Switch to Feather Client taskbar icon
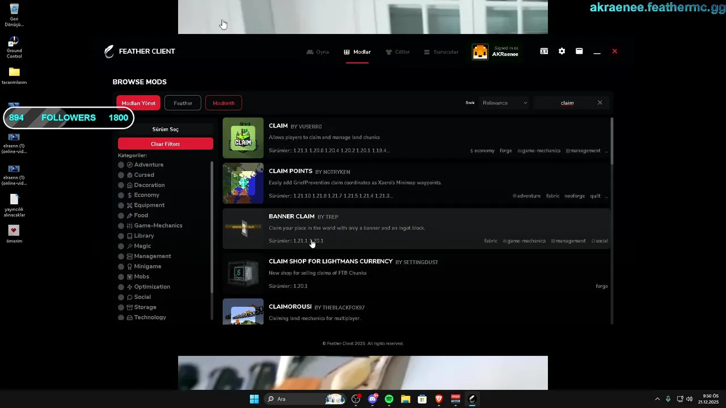The image size is (726, 408). pyautogui.click(x=472, y=399)
